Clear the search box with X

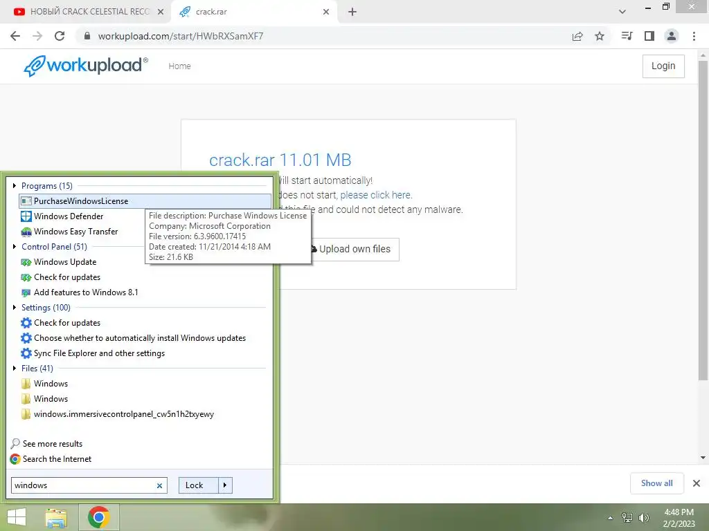click(160, 486)
